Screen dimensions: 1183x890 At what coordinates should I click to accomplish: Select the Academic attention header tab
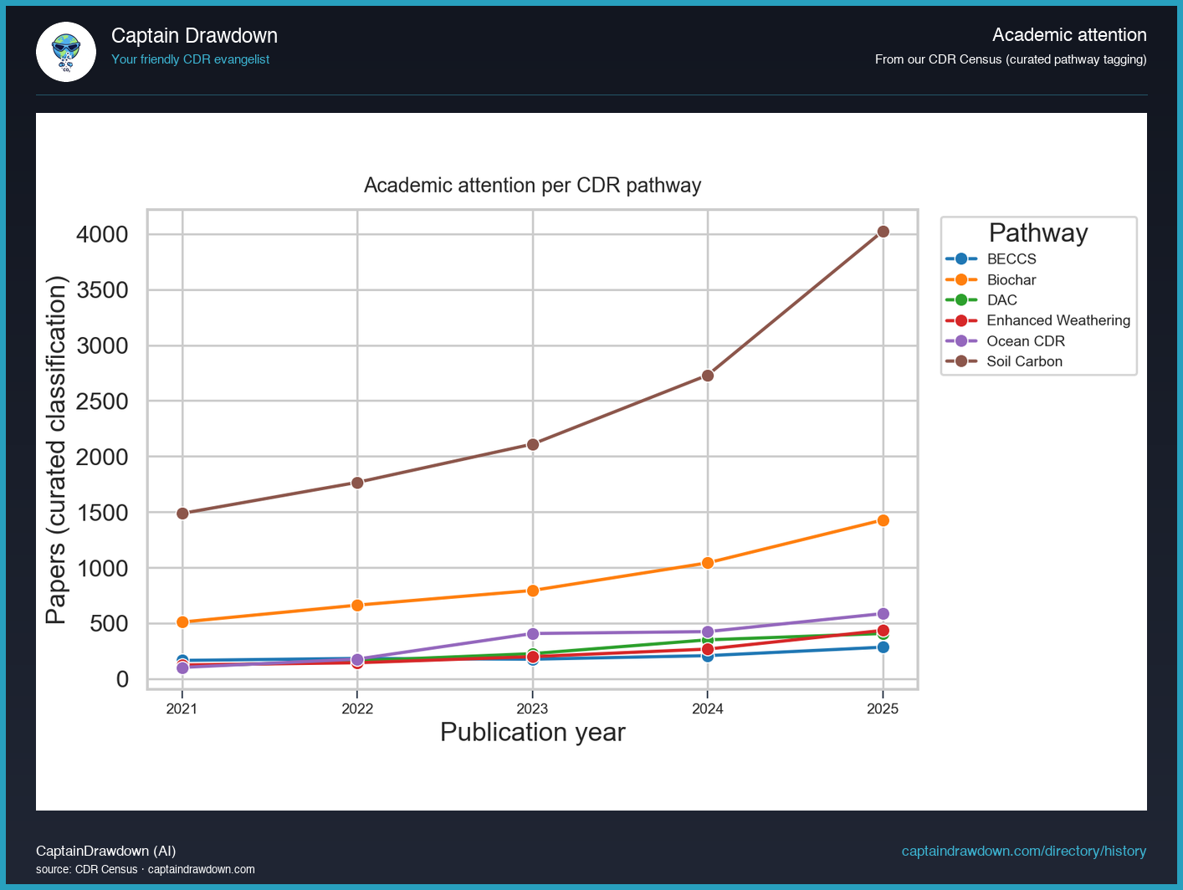click(x=1069, y=35)
